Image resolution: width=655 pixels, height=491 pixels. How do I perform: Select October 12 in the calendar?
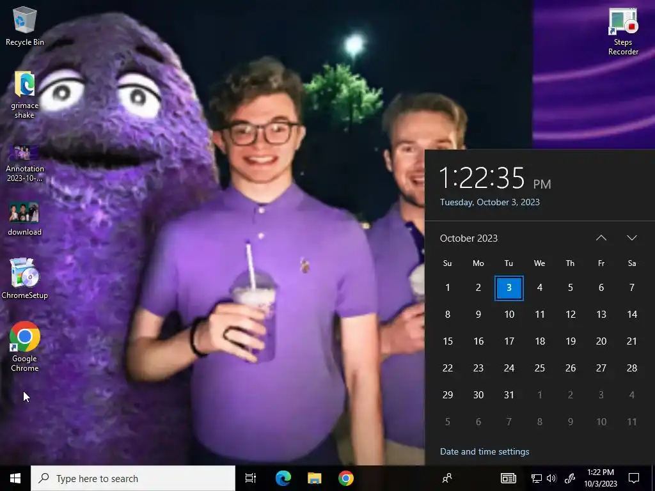pos(570,315)
